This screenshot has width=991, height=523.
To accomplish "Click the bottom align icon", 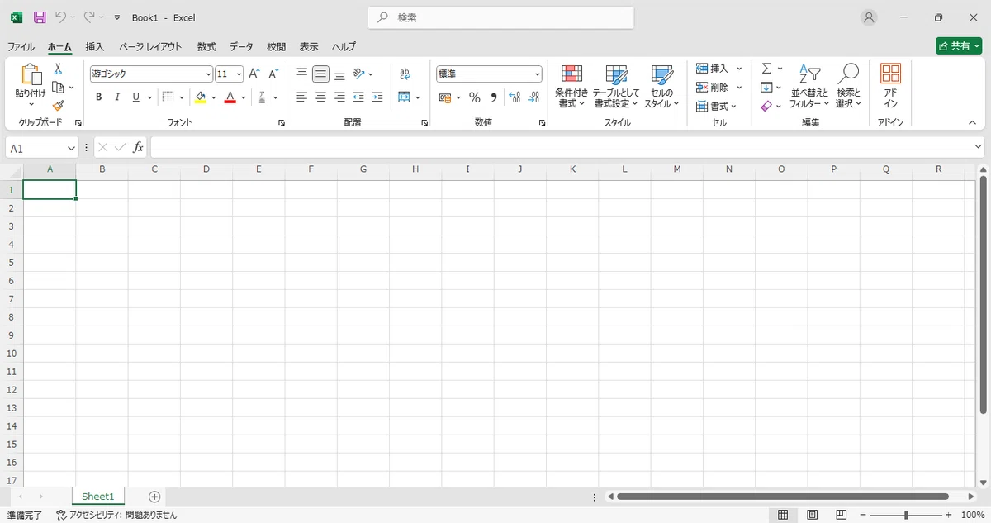I will [x=339, y=74].
